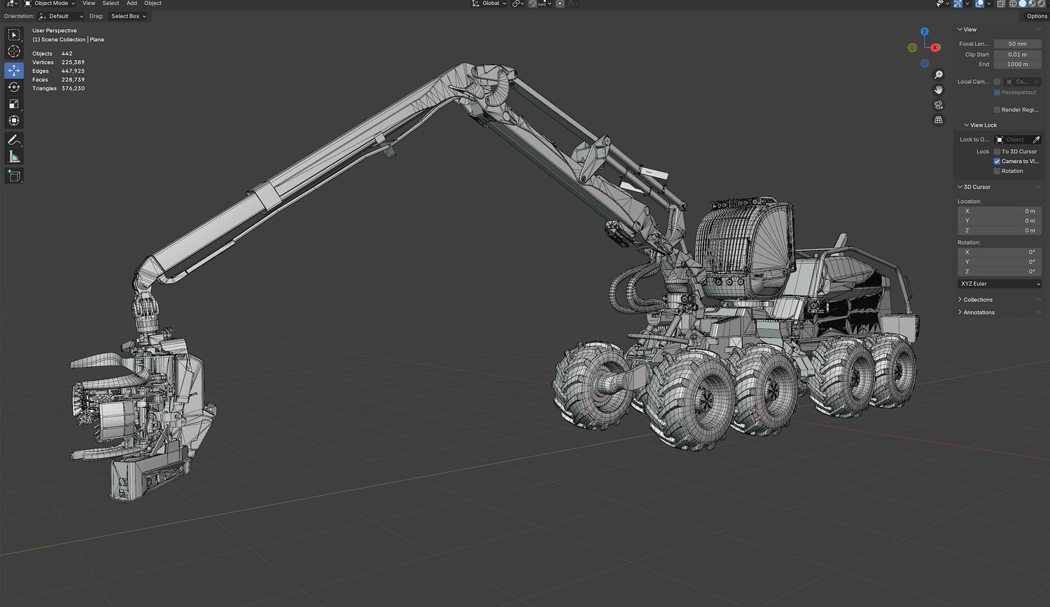Enable the Render Region checkbox
The image size is (1050, 607).
click(x=997, y=110)
